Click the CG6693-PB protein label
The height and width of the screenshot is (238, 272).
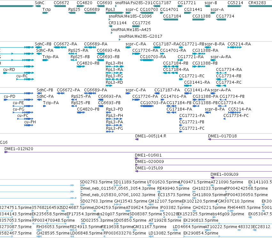109,103
